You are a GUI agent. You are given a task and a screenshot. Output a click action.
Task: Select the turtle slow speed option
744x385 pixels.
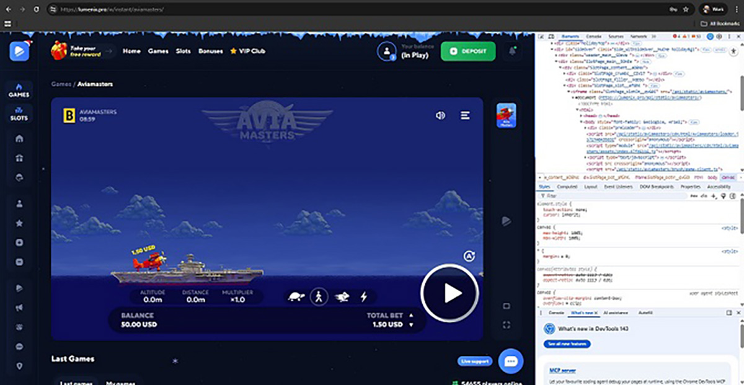pos(296,297)
